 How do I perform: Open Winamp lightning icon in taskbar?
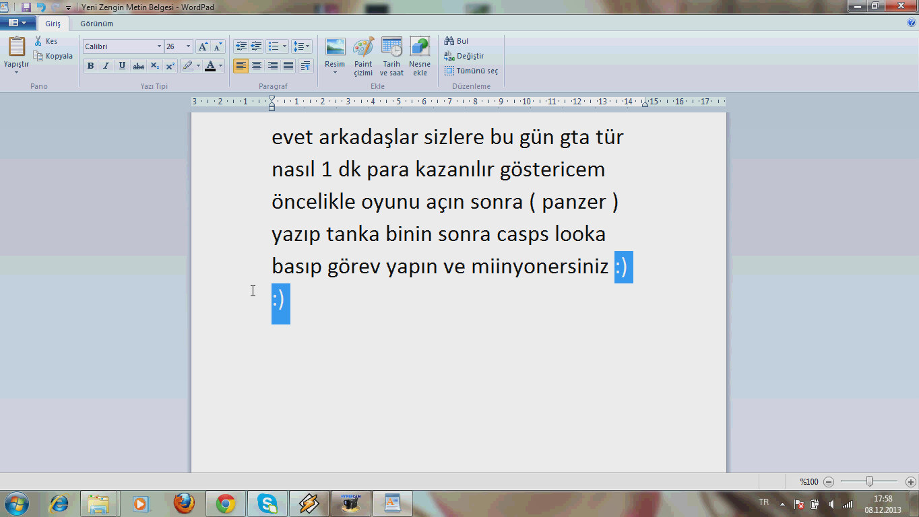pyautogui.click(x=309, y=504)
